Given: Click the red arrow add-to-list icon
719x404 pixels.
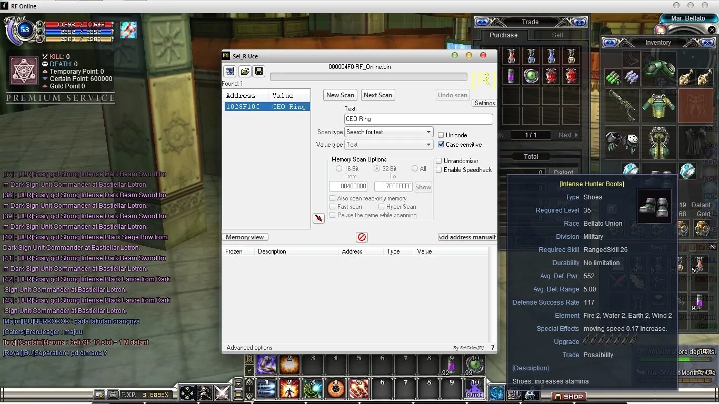Looking at the screenshot, I should [318, 218].
